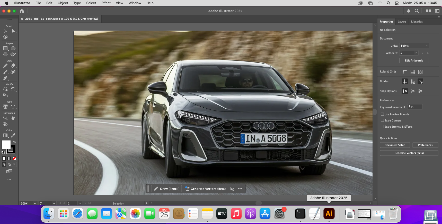Select the Paintbrush tool
442x224 pixels.
pos(5,72)
